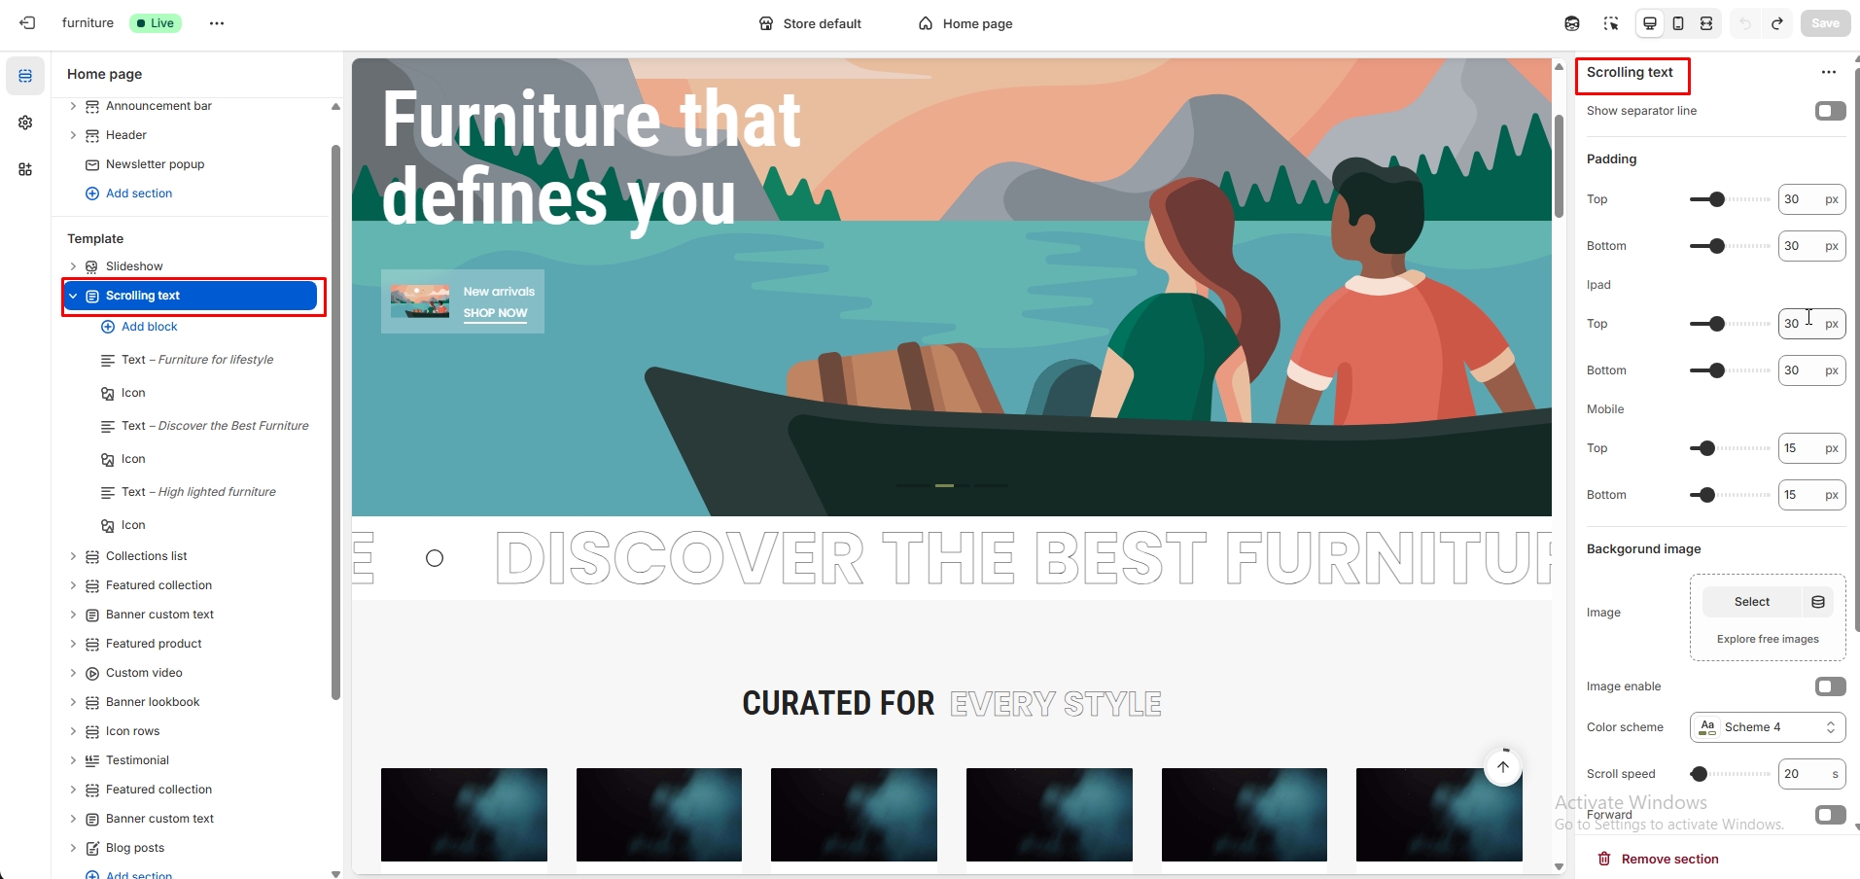This screenshot has width=1860, height=879.
Task: Switch to desktop preview icon
Action: [x=1650, y=23]
